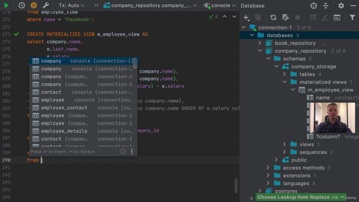Collapse all nodes in the Database panel

point(326,6)
